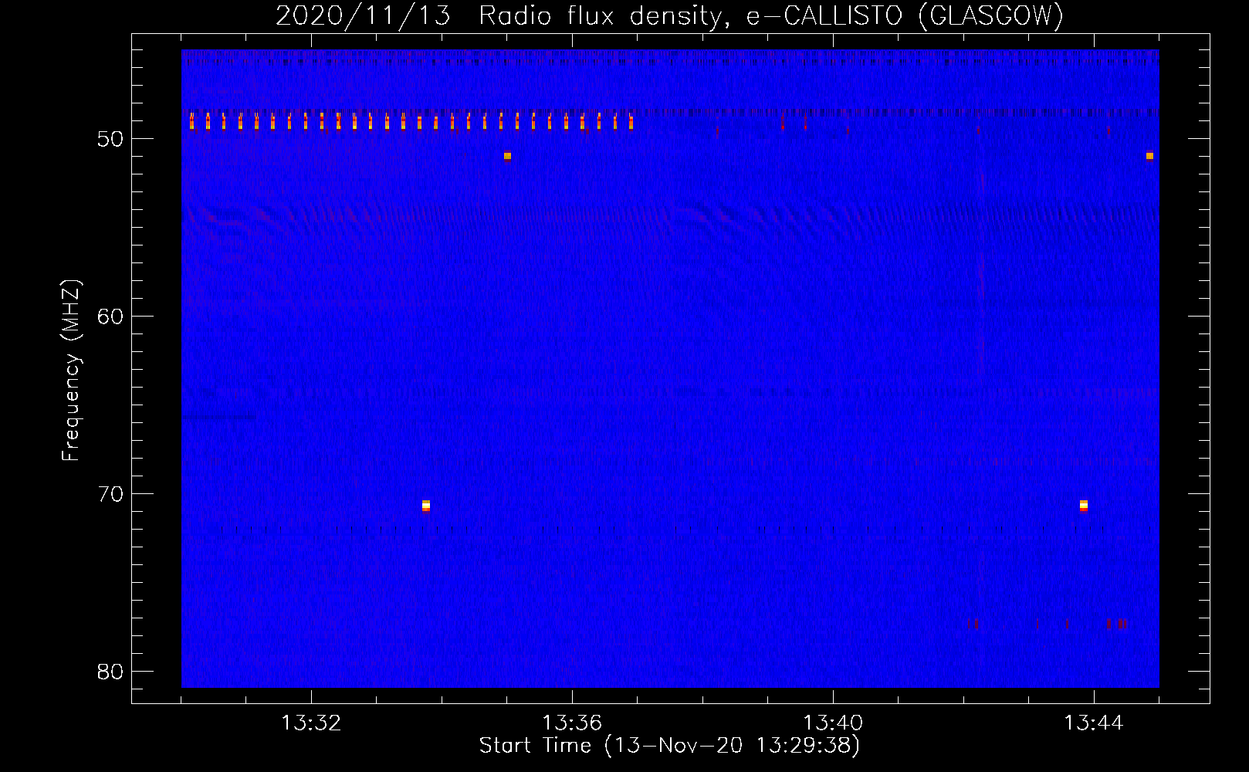Viewport: 1249px width, 772px height.
Task: Click the bright spot near 71 MHz at 13:33
Action: [426, 506]
